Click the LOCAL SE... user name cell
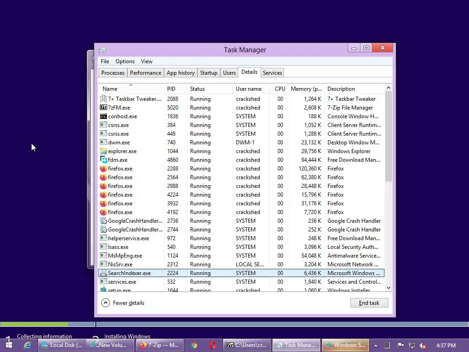The image size is (469, 352). (x=250, y=264)
